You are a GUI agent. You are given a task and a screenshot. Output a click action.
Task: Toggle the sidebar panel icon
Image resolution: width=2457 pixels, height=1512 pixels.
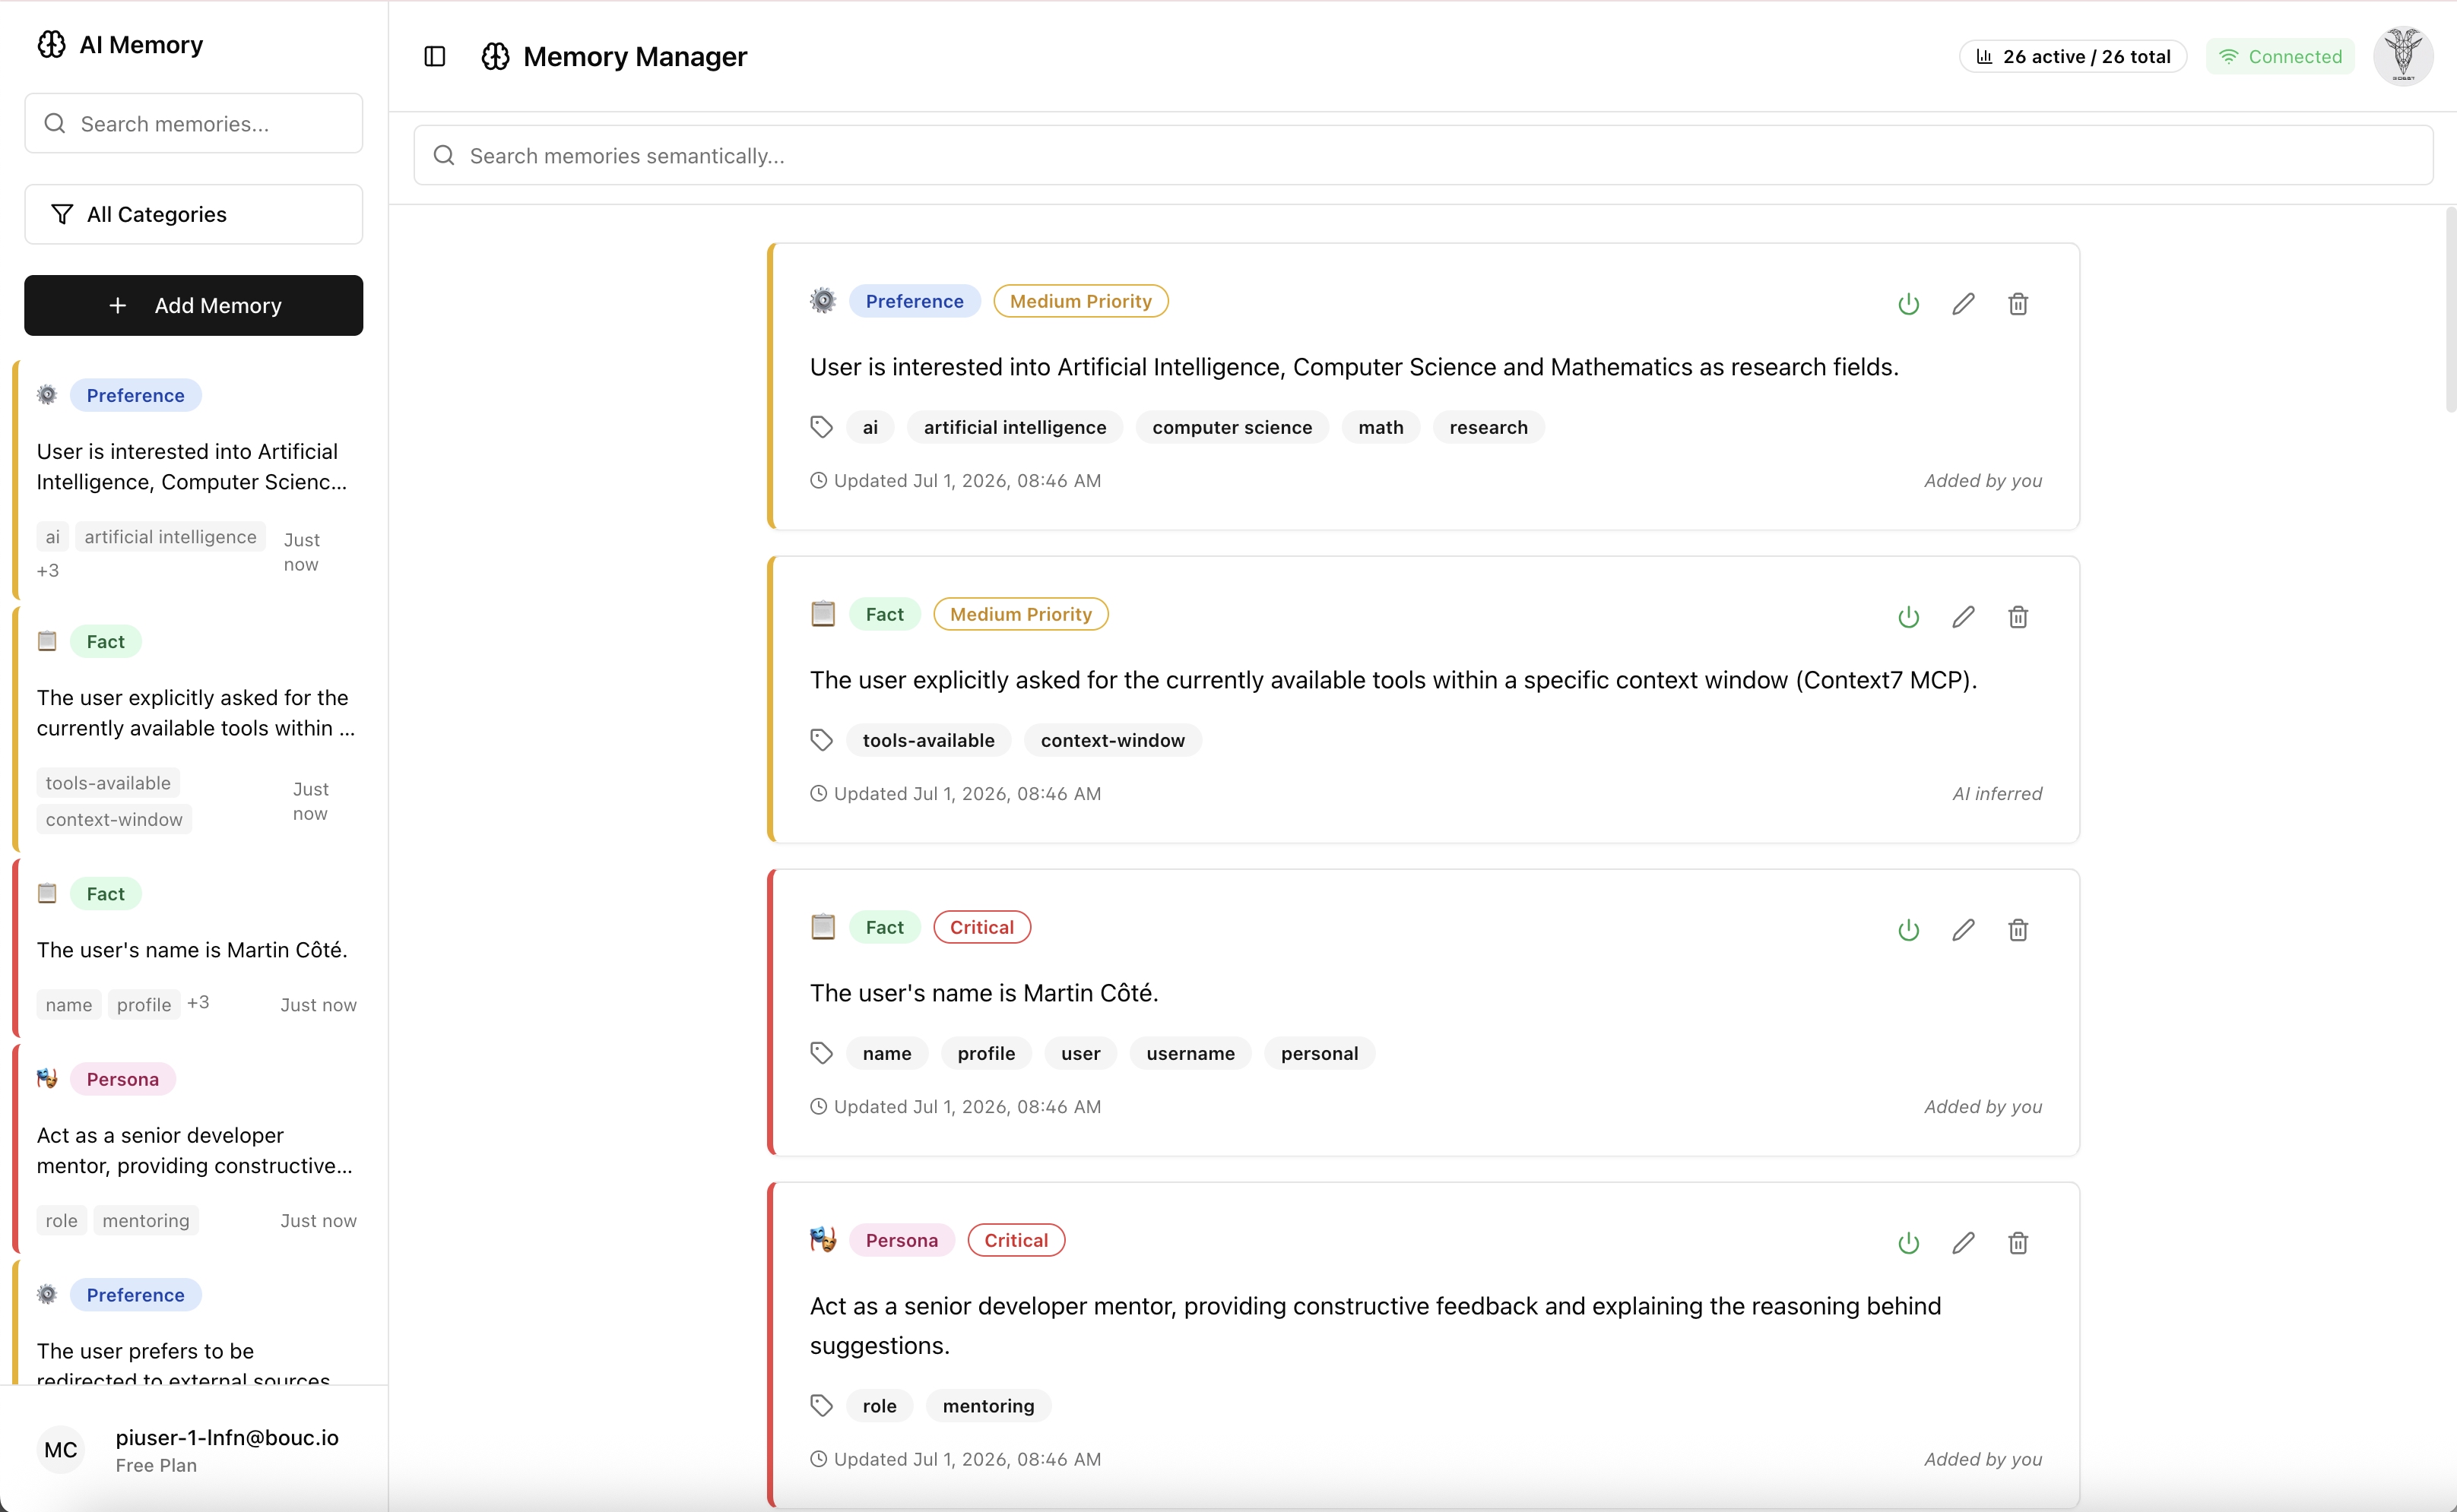tap(434, 57)
